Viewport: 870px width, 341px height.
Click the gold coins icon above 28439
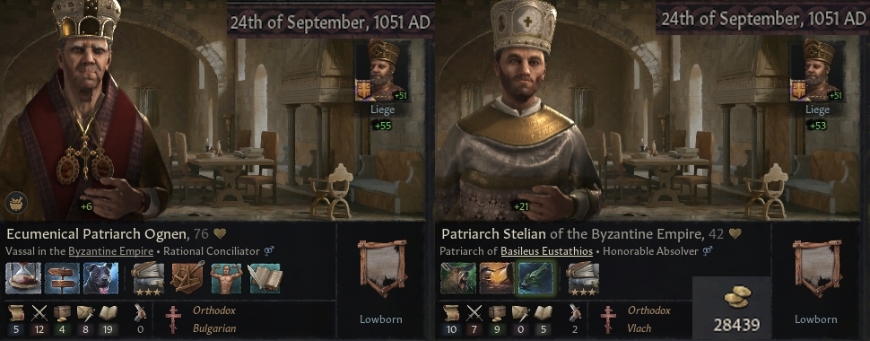(x=737, y=296)
